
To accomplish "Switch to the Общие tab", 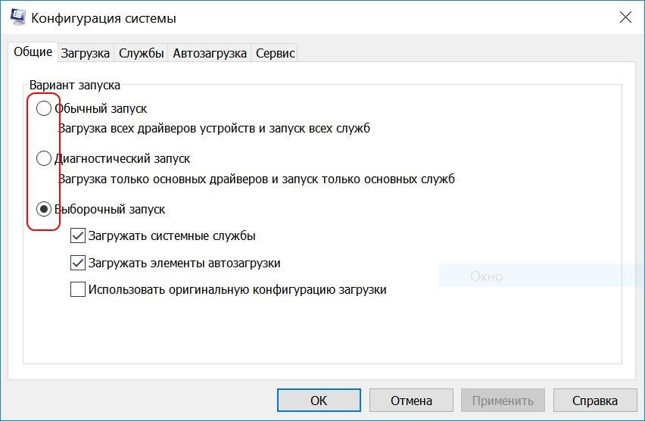I will [33, 52].
